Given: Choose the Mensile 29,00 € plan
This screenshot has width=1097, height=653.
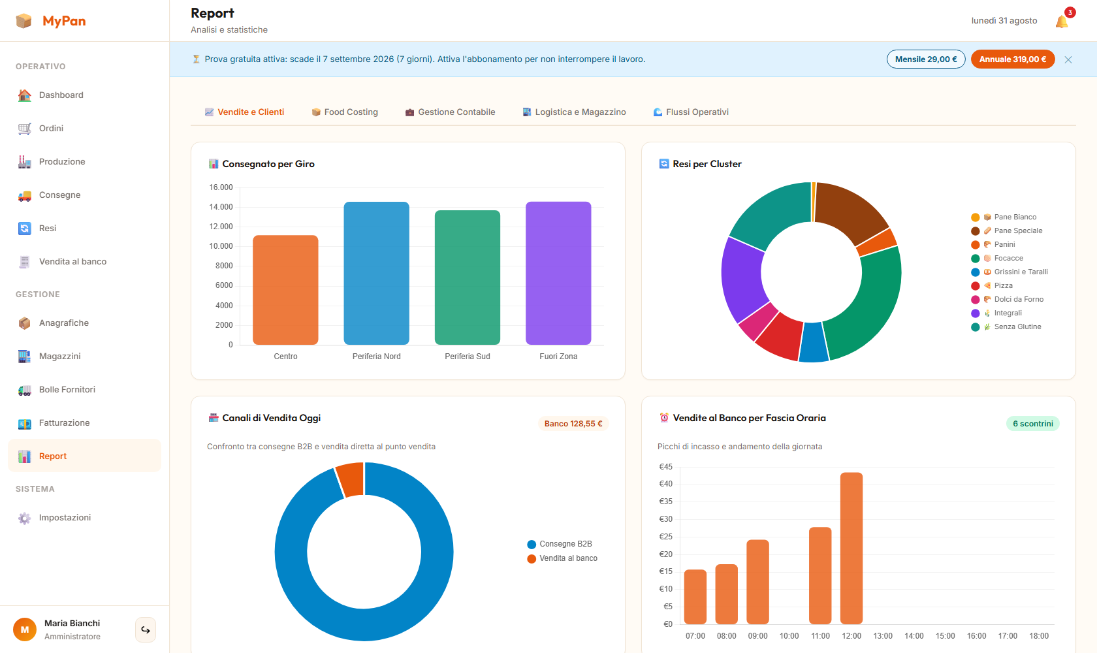Looking at the screenshot, I should [x=926, y=59].
